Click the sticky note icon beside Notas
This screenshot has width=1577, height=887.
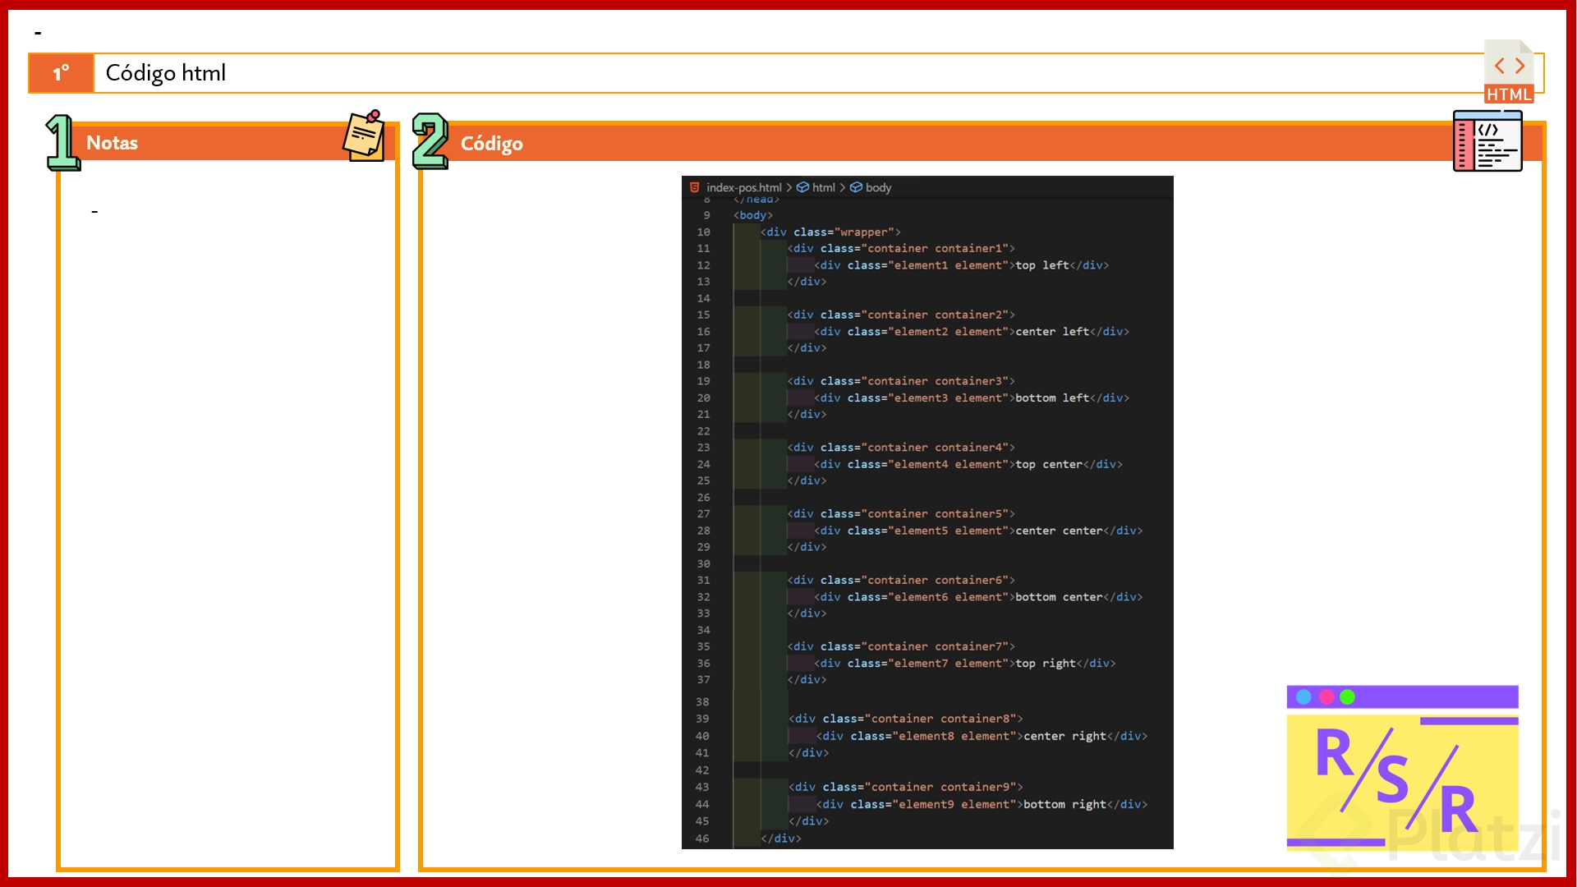point(364,136)
